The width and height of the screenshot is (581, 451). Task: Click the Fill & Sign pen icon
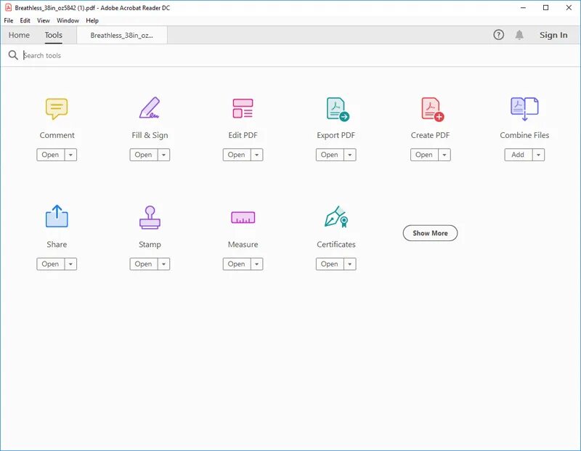pos(150,107)
